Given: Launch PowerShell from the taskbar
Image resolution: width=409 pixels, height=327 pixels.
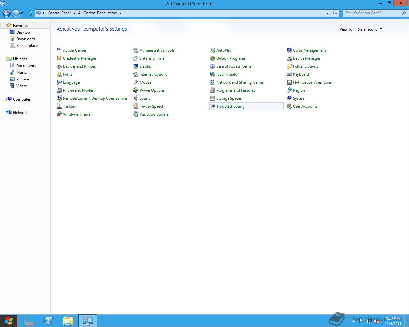Looking at the screenshot, I should click(48, 321).
